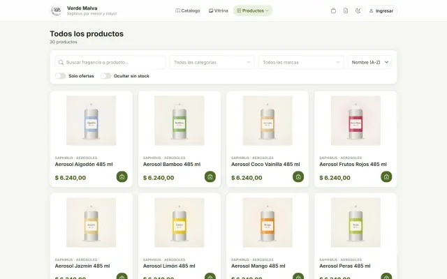
Task: Add Aerosol Frutos Rojos 485 ml to cart
Action: (x=386, y=176)
